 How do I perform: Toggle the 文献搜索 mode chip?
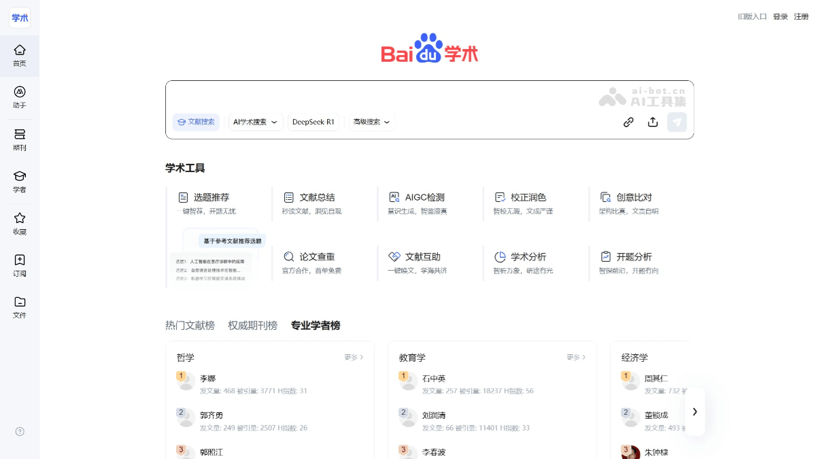click(x=196, y=122)
